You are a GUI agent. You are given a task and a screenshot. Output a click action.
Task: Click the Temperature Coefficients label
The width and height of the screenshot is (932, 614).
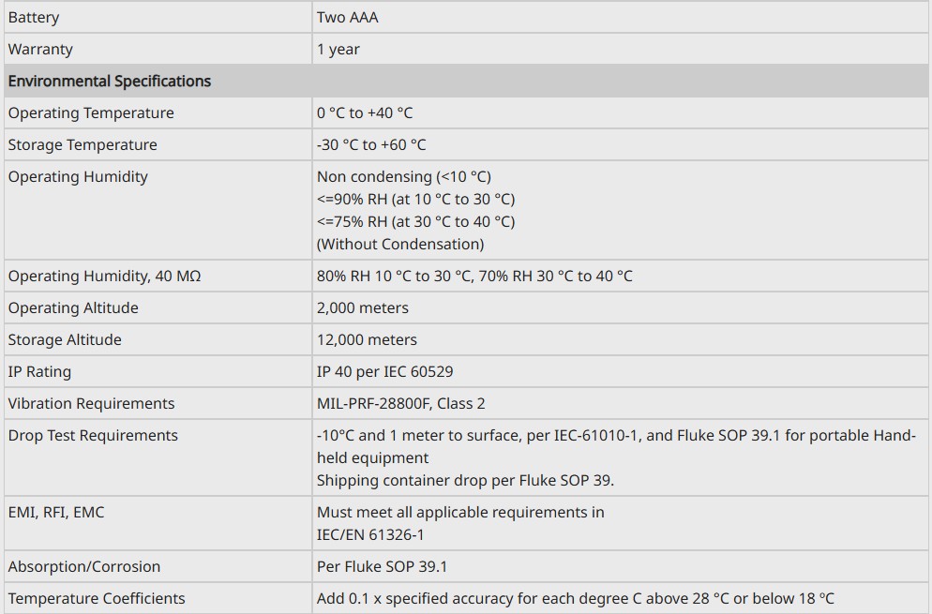97,598
